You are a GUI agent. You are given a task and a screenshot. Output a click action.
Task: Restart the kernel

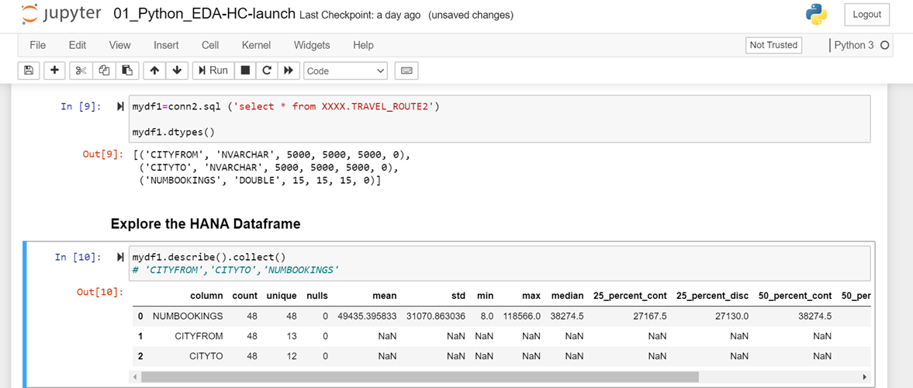click(267, 71)
